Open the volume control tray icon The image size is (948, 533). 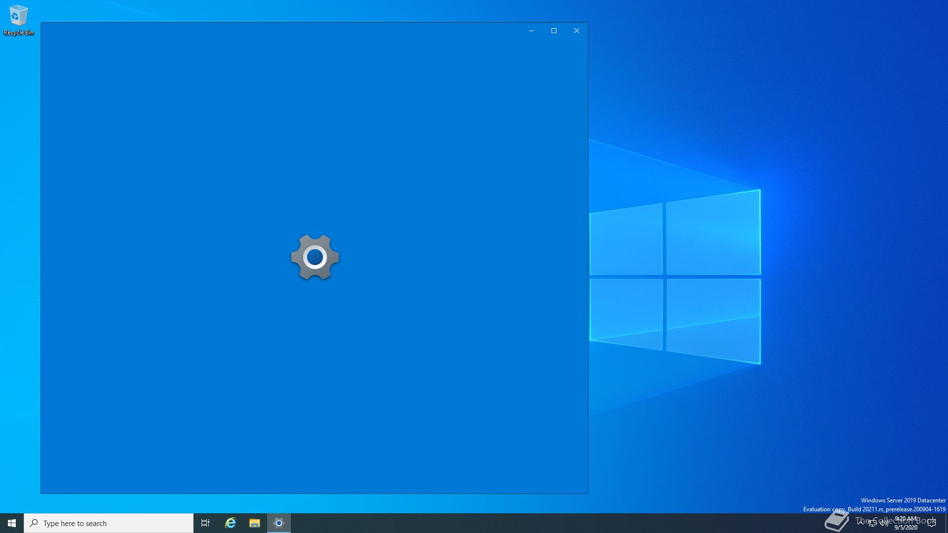884,523
